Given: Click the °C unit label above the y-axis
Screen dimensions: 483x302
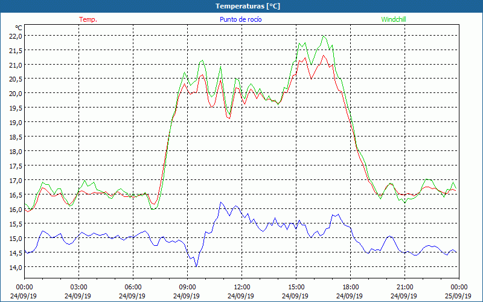Looking at the screenshot, I should tap(19, 28).
